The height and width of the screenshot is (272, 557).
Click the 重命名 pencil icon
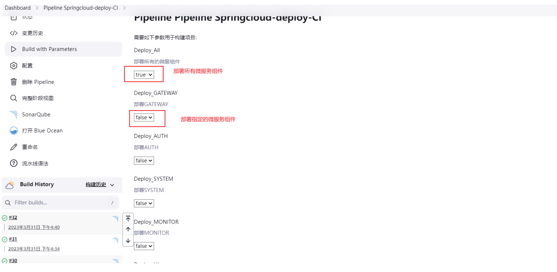[14, 147]
